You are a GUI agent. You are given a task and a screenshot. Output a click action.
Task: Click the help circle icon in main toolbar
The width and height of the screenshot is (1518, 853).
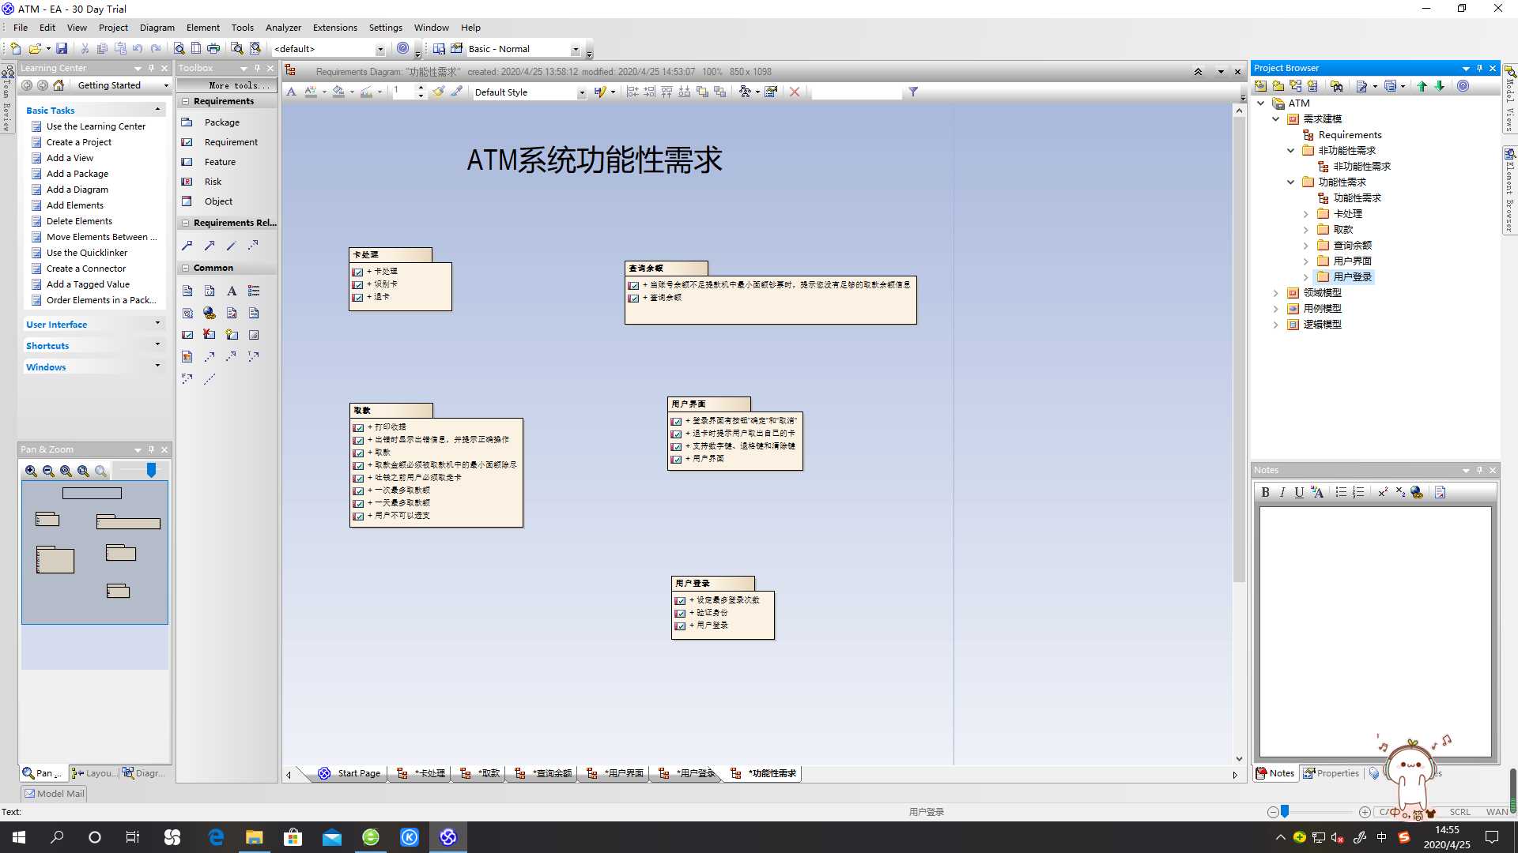click(403, 48)
